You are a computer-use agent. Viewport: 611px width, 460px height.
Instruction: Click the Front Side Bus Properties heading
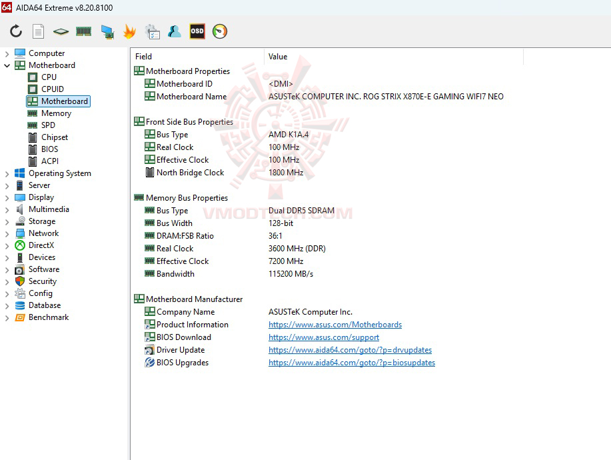(189, 122)
